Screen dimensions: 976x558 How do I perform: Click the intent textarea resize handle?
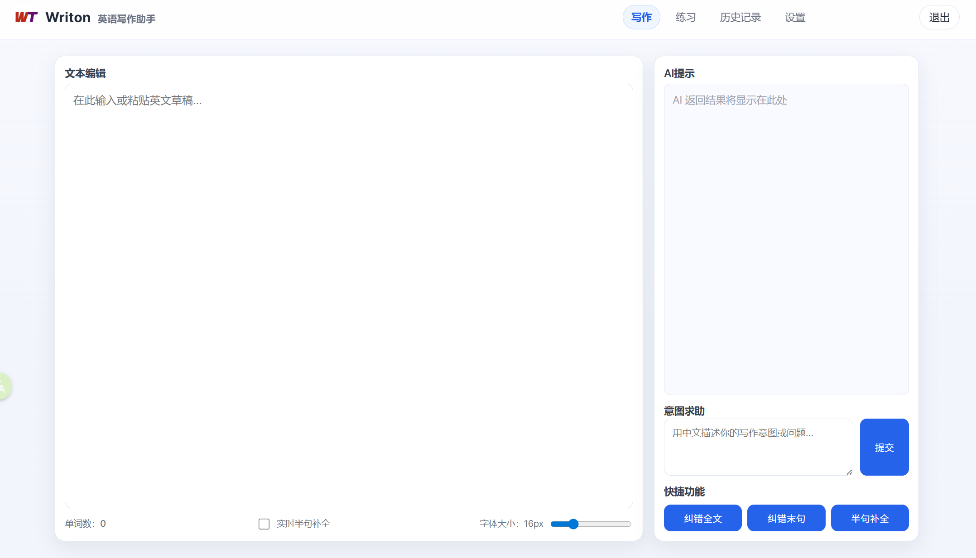coord(849,472)
